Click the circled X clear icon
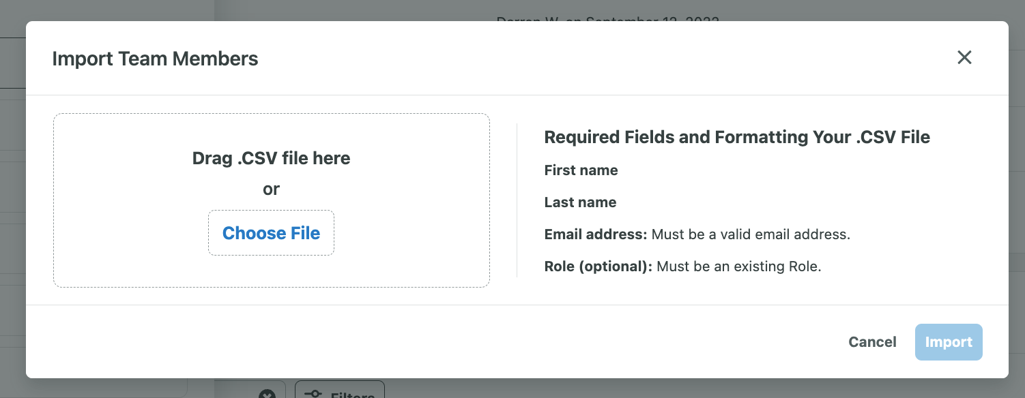Viewport: 1025px width, 398px height. (267, 394)
